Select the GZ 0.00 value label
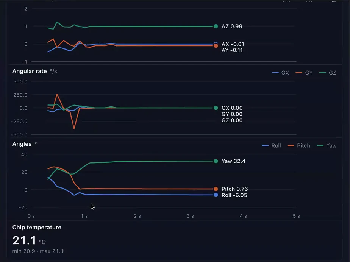The image size is (350, 262). coord(232,120)
